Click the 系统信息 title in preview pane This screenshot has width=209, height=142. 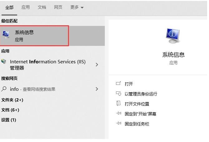point(173,55)
